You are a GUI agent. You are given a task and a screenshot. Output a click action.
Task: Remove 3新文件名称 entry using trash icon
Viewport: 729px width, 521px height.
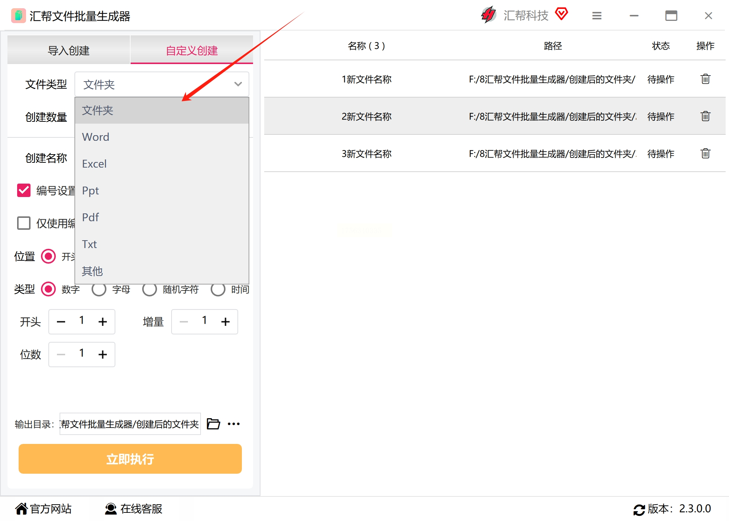coord(705,153)
